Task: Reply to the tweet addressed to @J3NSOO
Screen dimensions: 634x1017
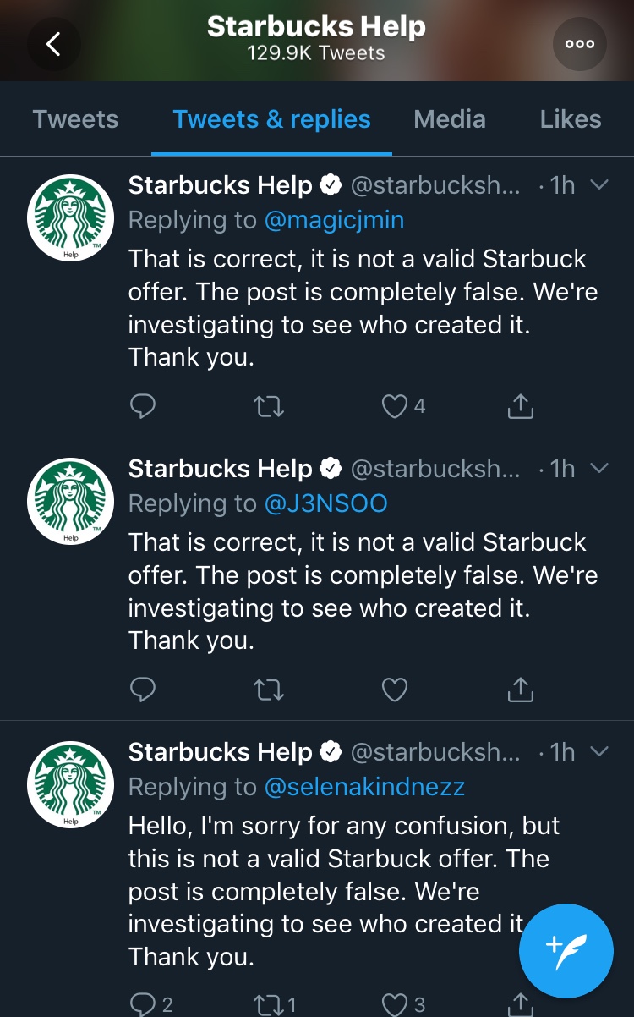Action: tap(143, 690)
